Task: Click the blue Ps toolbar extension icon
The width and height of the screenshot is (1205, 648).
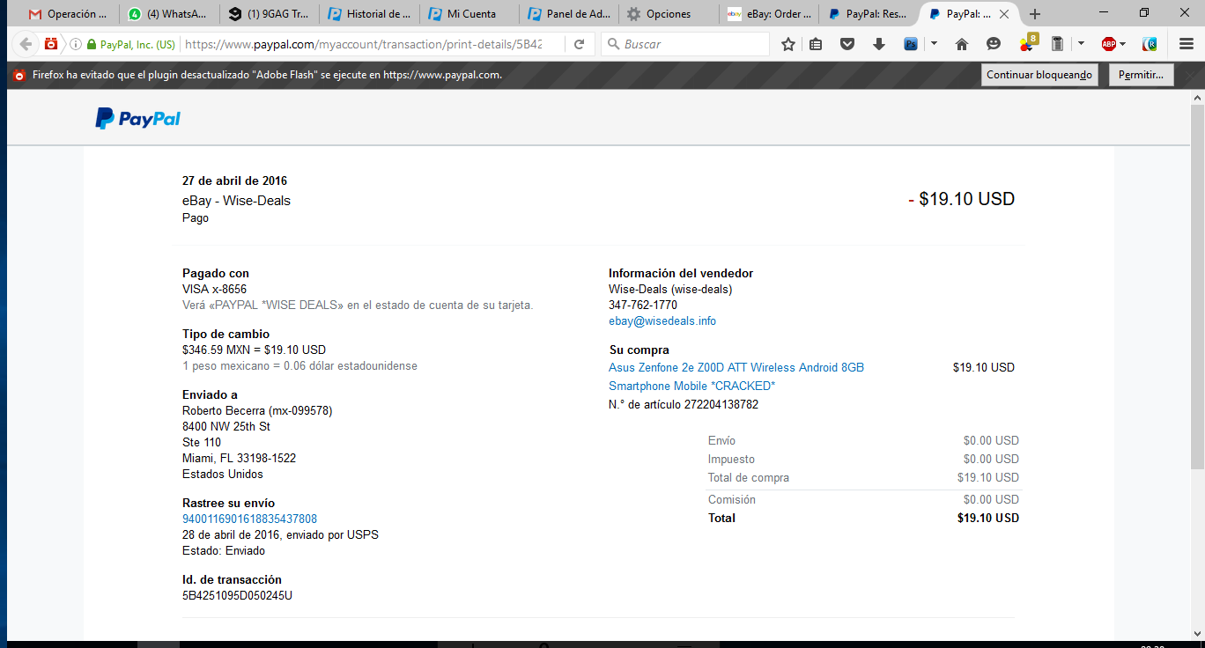Action: click(911, 44)
